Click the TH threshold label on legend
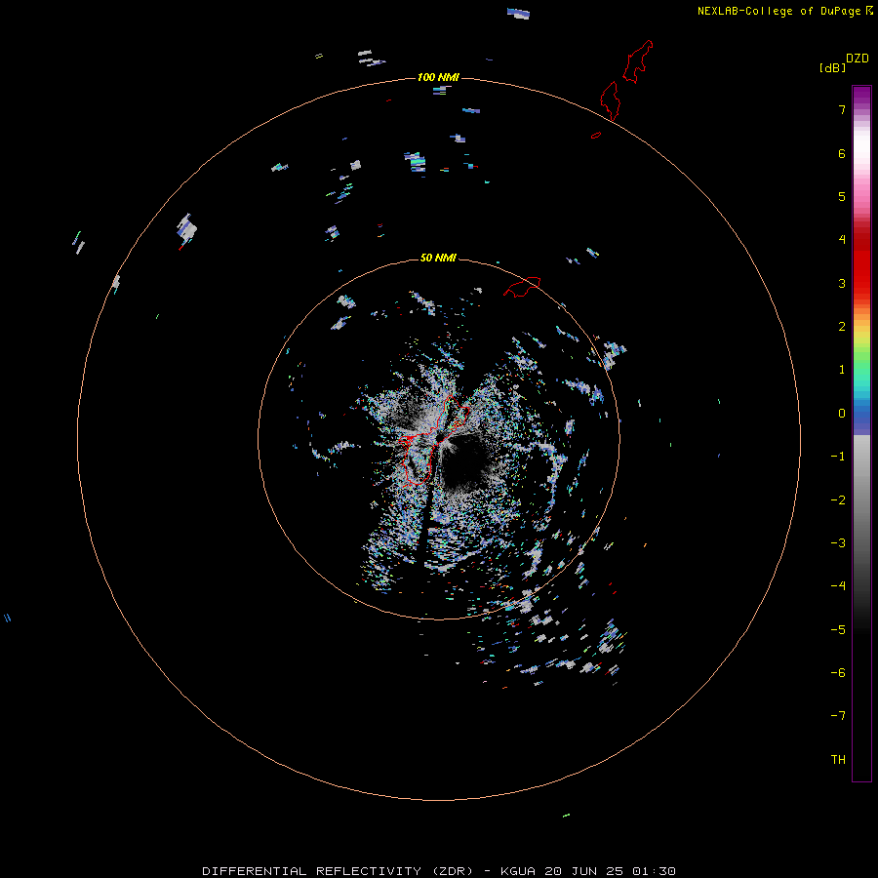Viewport: 878px width, 878px height. tap(838, 760)
